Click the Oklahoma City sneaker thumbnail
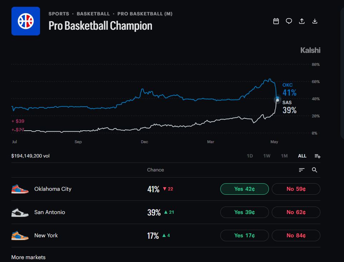344x262 pixels. pyautogui.click(x=20, y=189)
